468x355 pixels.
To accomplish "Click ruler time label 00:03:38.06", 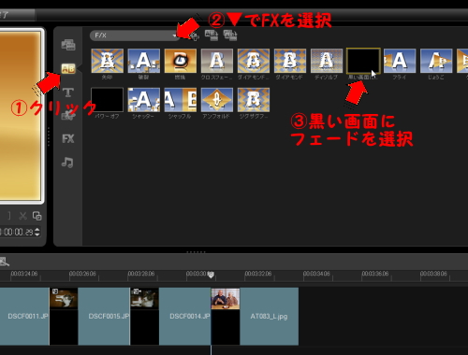I will tap(433, 274).
